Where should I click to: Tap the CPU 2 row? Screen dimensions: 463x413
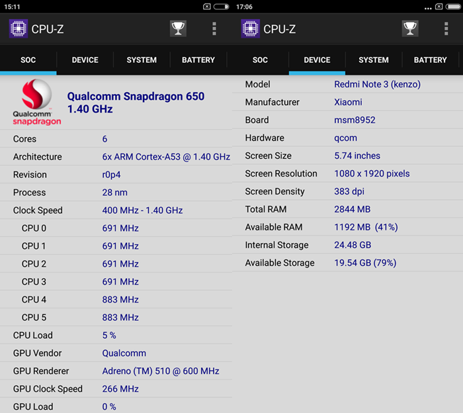click(x=116, y=263)
